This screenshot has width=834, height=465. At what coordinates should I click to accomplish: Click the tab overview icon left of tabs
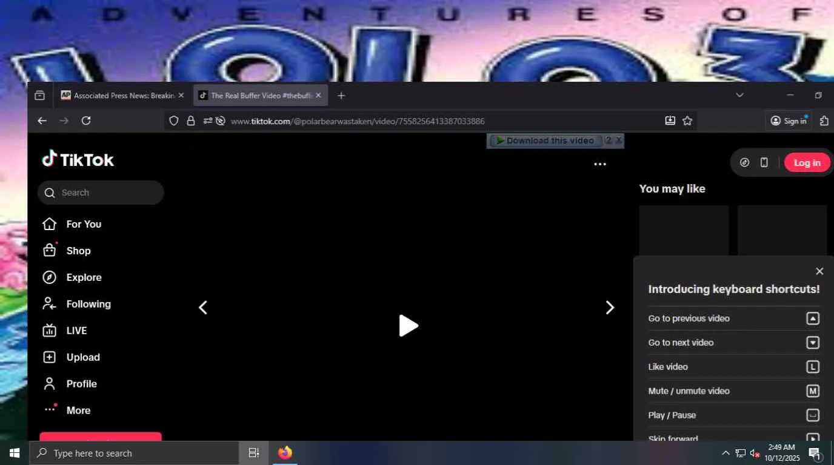(x=39, y=96)
